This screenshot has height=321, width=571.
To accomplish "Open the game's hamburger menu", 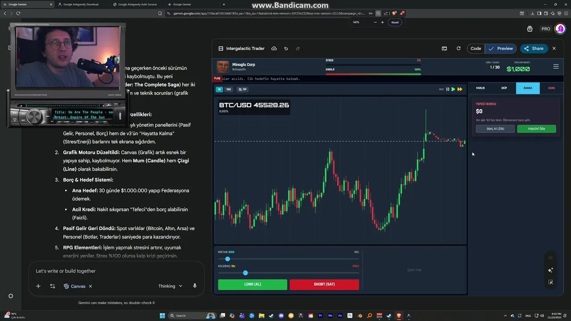I will (556, 66).
